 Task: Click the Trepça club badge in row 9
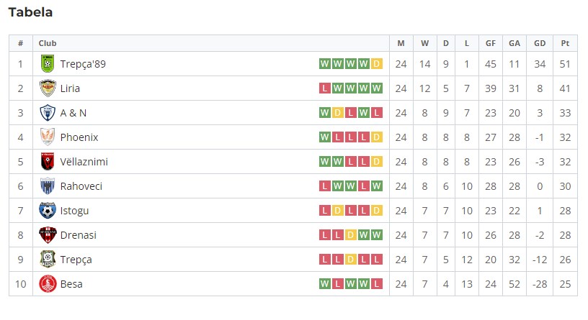48,260
